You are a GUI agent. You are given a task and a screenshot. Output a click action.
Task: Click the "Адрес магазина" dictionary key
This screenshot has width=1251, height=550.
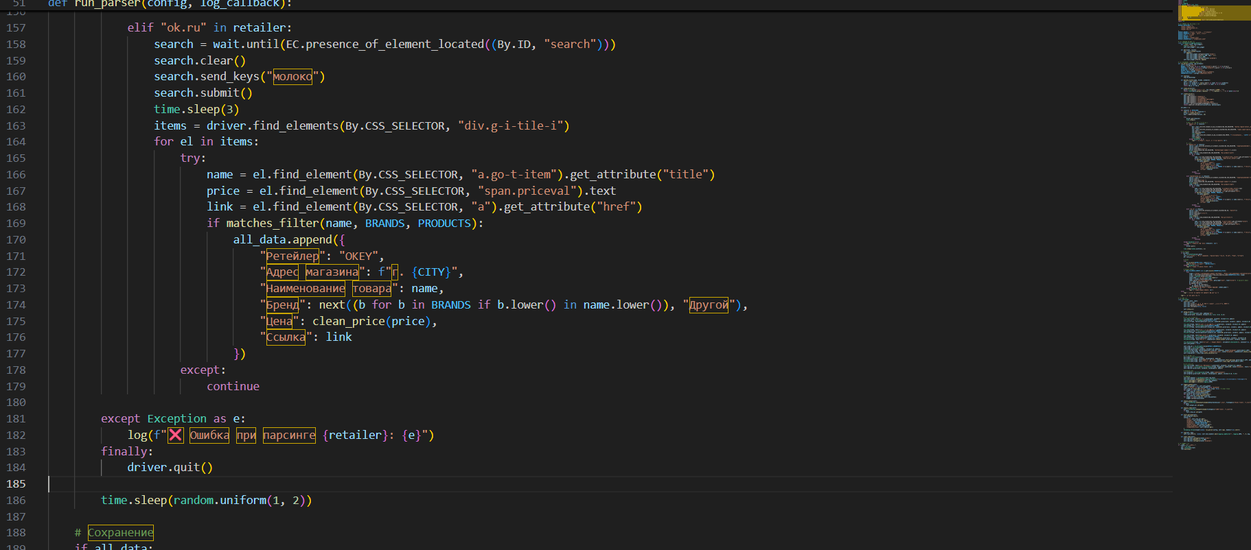tap(312, 272)
